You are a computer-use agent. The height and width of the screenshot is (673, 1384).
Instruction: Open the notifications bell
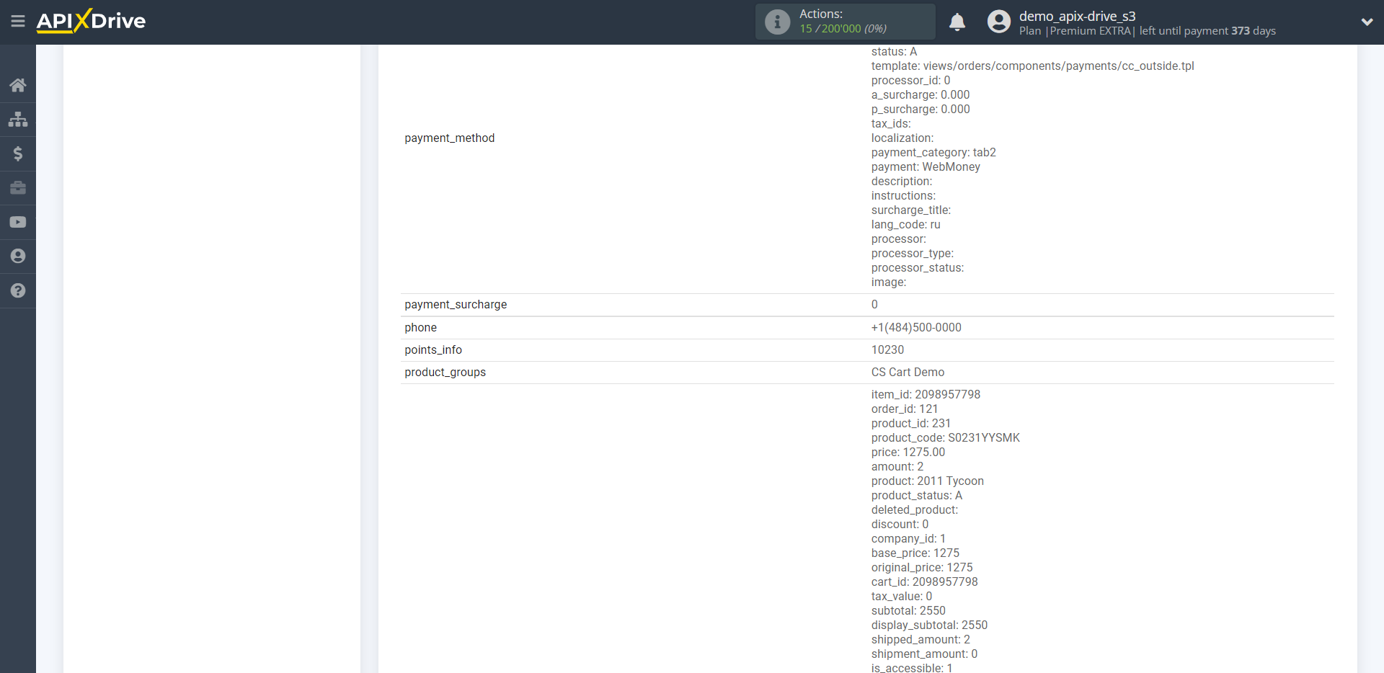click(x=957, y=22)
